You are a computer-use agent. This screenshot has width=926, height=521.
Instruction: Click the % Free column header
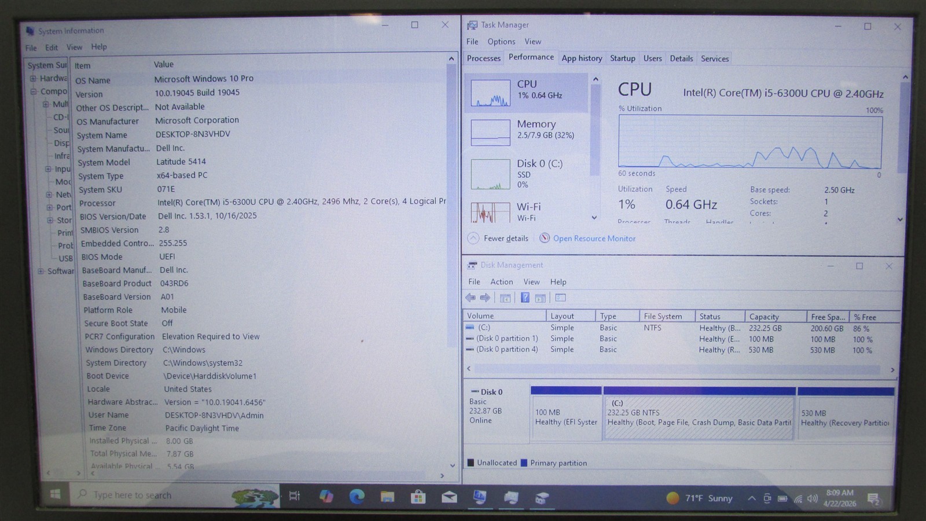[x=874, y=317]
